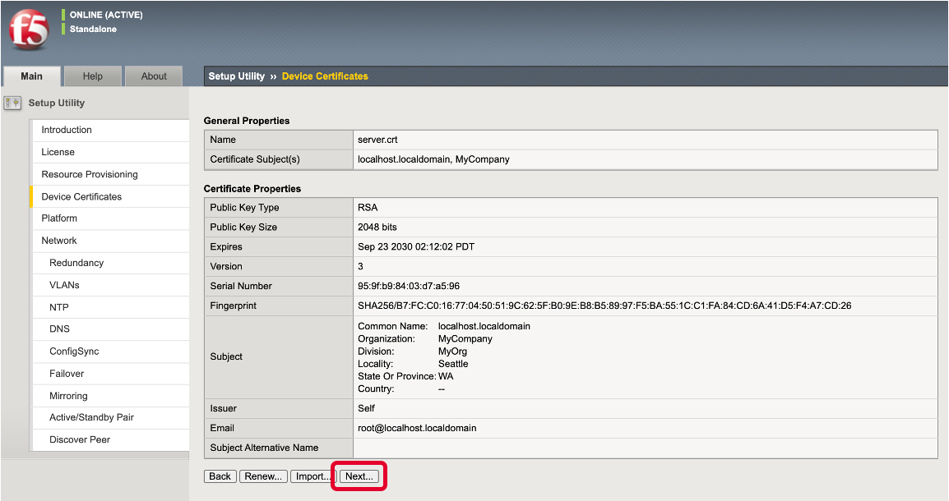Click the Division value MyOrg
The height and width of the screenshot is (501, 949).
[453, 352]
